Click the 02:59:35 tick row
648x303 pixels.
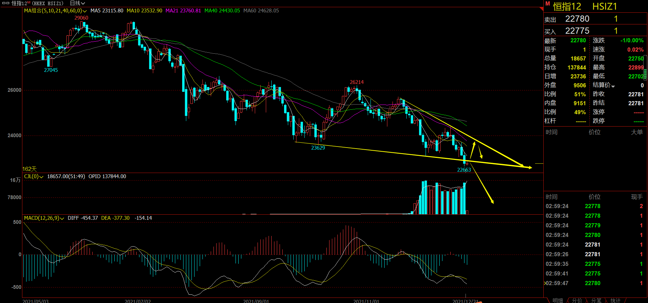point(594,264)
